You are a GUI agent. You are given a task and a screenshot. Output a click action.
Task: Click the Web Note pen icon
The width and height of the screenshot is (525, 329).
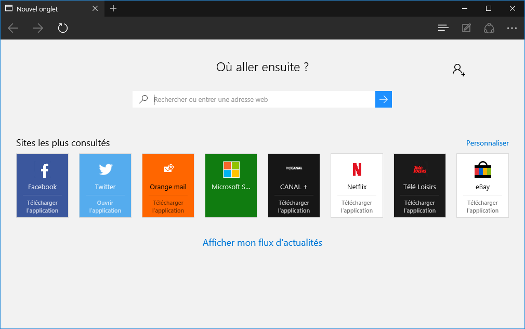466,28
